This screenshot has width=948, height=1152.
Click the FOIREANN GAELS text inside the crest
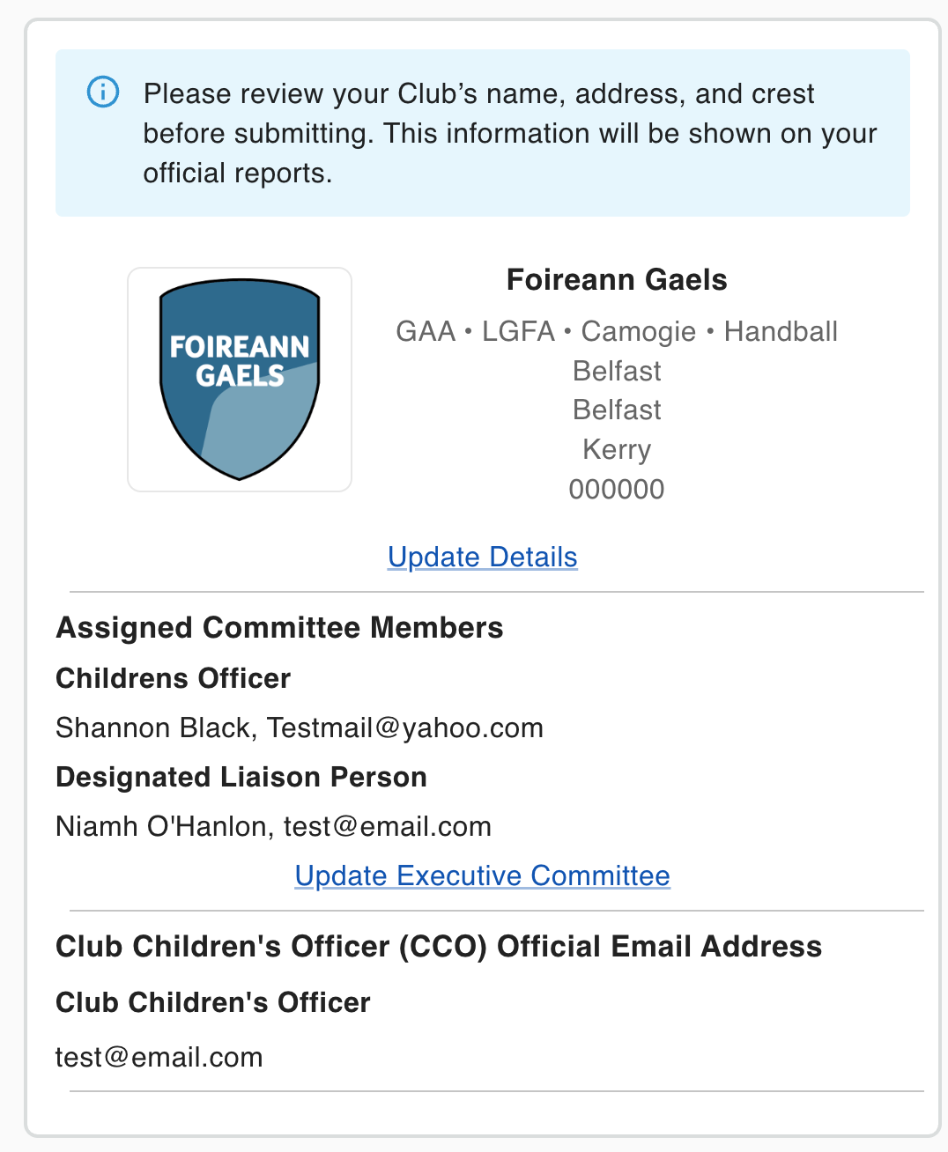(x=240, y=361)
